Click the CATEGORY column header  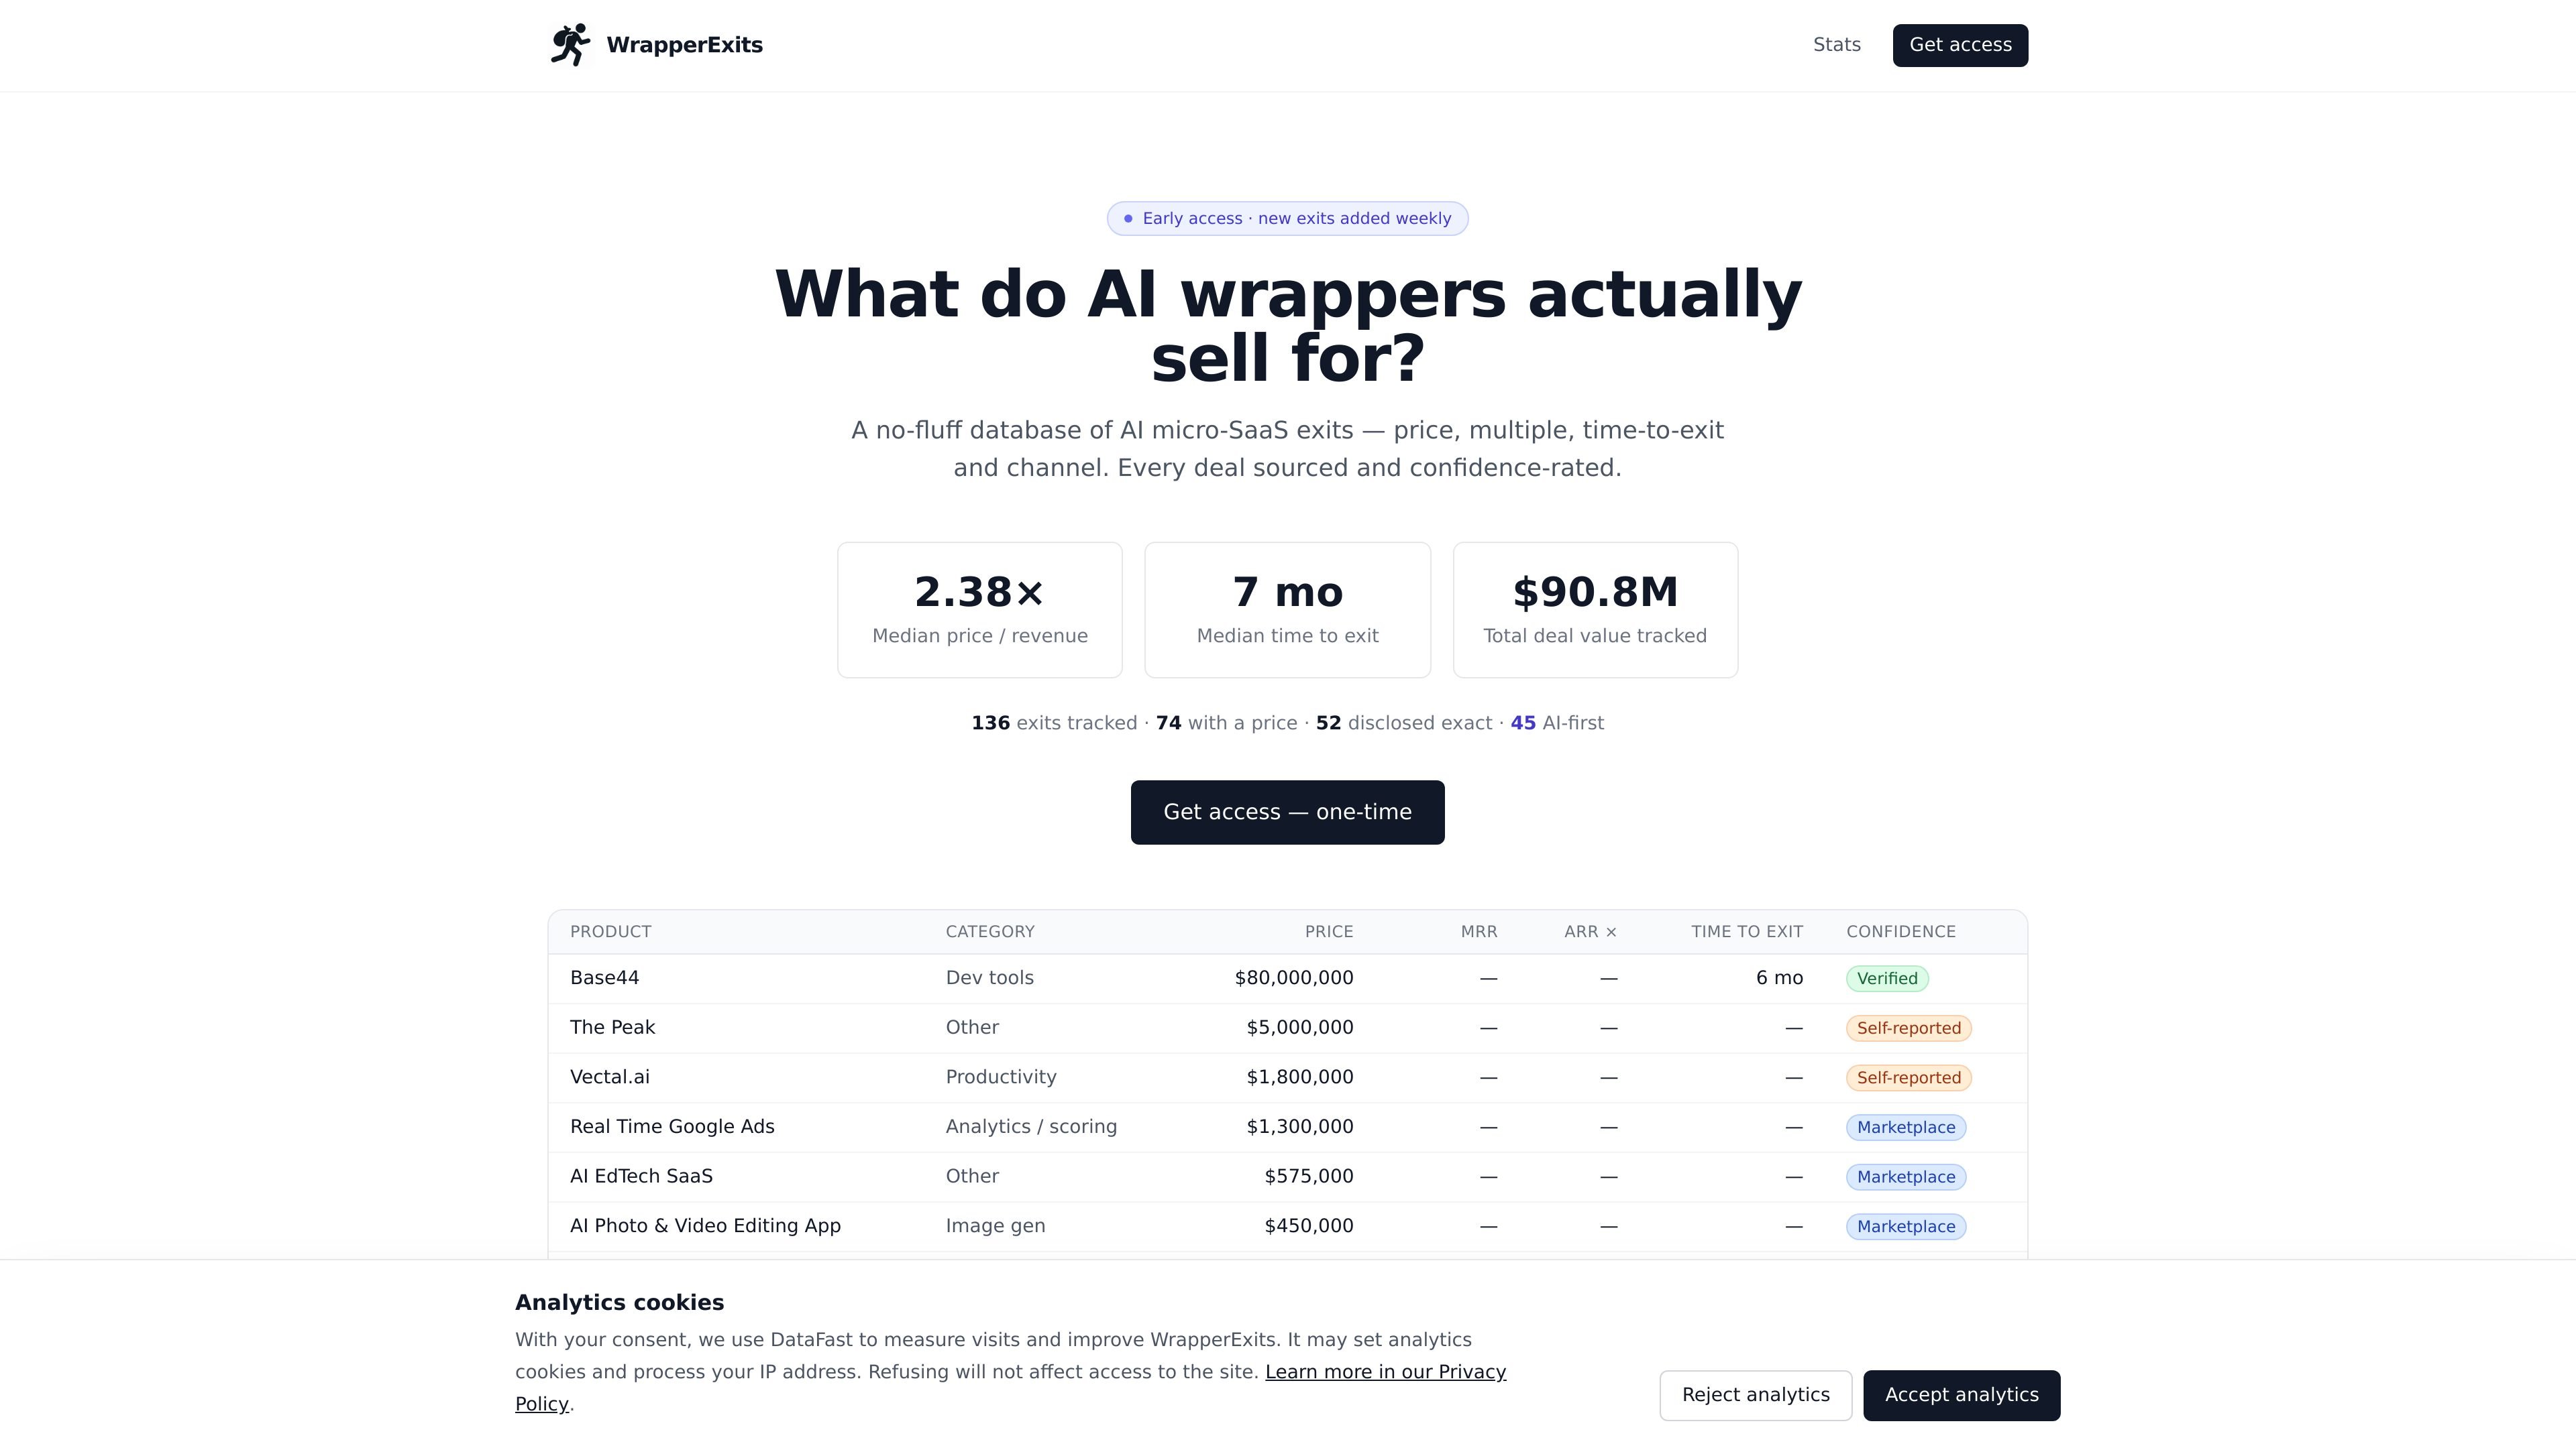[x=990, y=931]
